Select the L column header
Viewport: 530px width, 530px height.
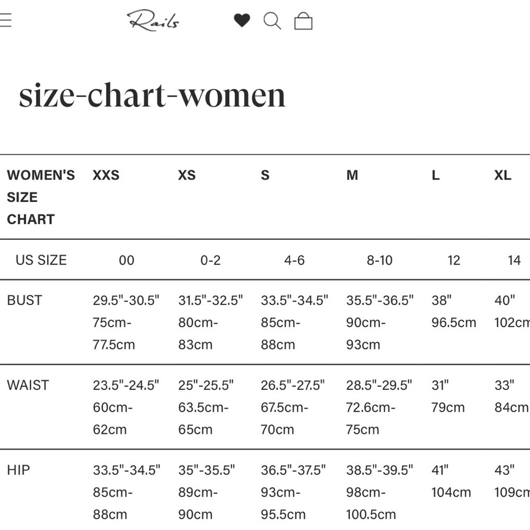[x=436, y=175]
